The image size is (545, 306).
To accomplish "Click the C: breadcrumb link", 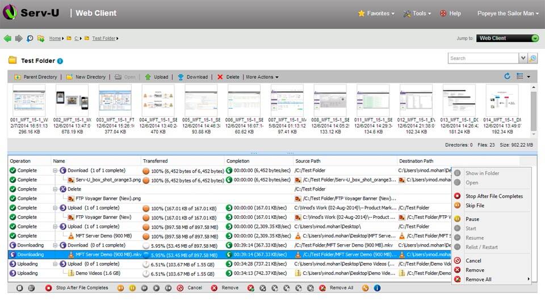I will [77, 39].
